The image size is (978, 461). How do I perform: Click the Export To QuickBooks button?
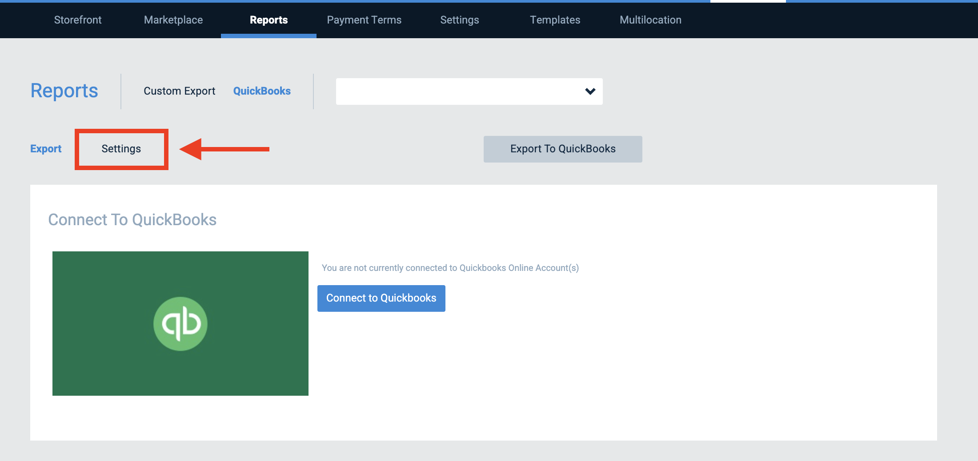(562, 149)
